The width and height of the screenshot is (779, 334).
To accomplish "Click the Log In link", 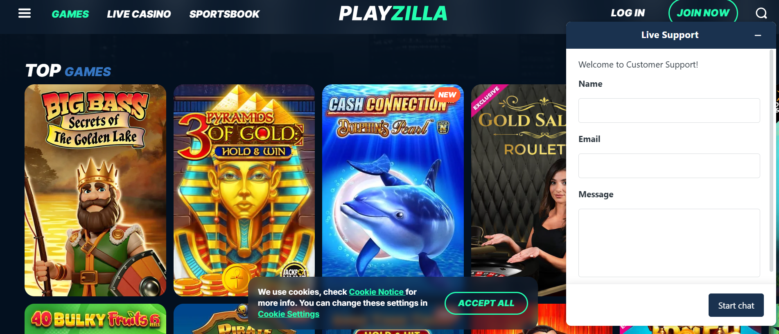I will pyautogui.click(x=628, y=13).
